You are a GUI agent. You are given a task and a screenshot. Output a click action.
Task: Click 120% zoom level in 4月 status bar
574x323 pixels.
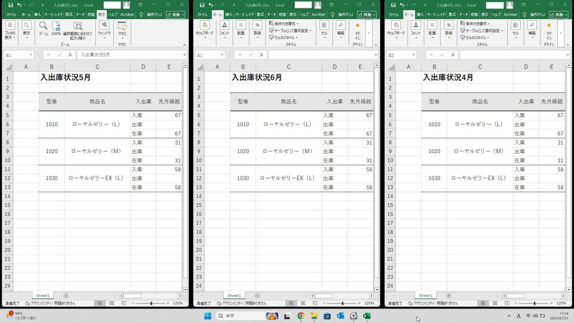(x=561, y=303)
